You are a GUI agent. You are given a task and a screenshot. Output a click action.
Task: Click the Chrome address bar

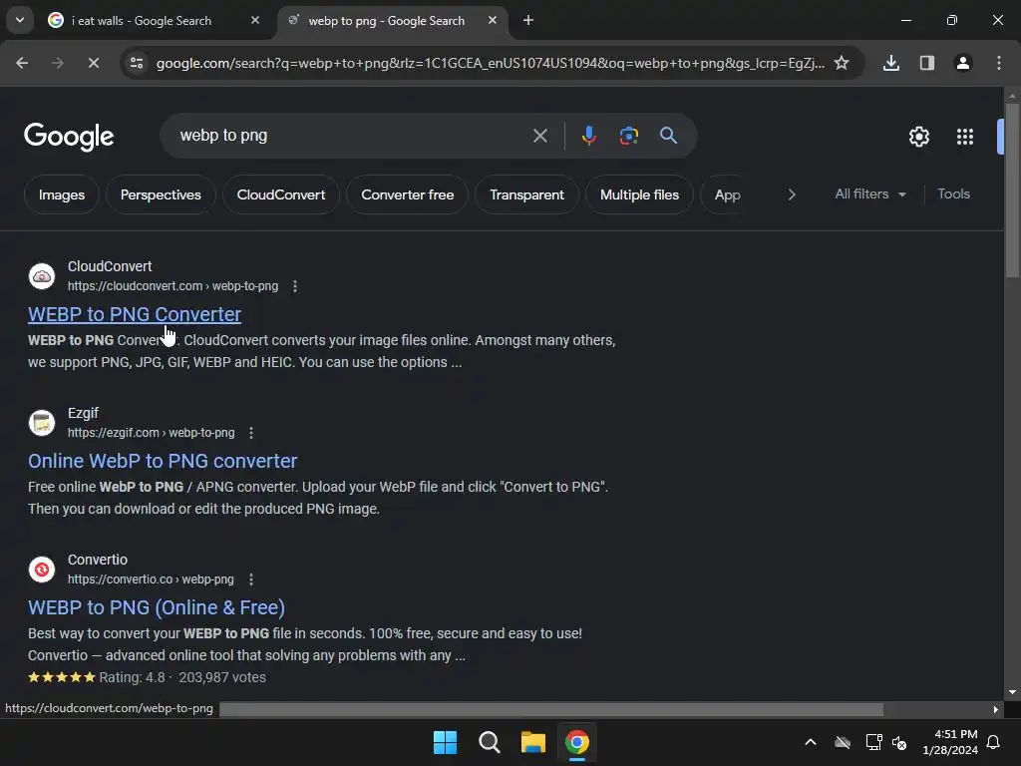490,63
